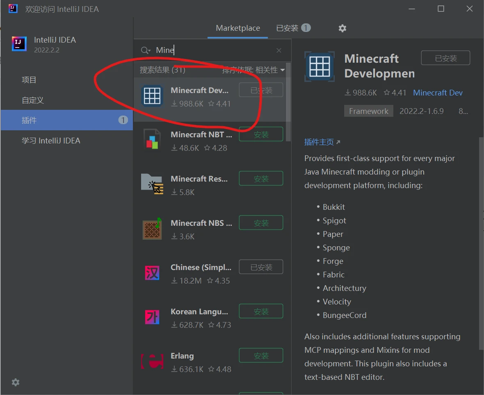Open the 项目 section
The width and height of the screenshot is (484, 395).
pos(66,80)
